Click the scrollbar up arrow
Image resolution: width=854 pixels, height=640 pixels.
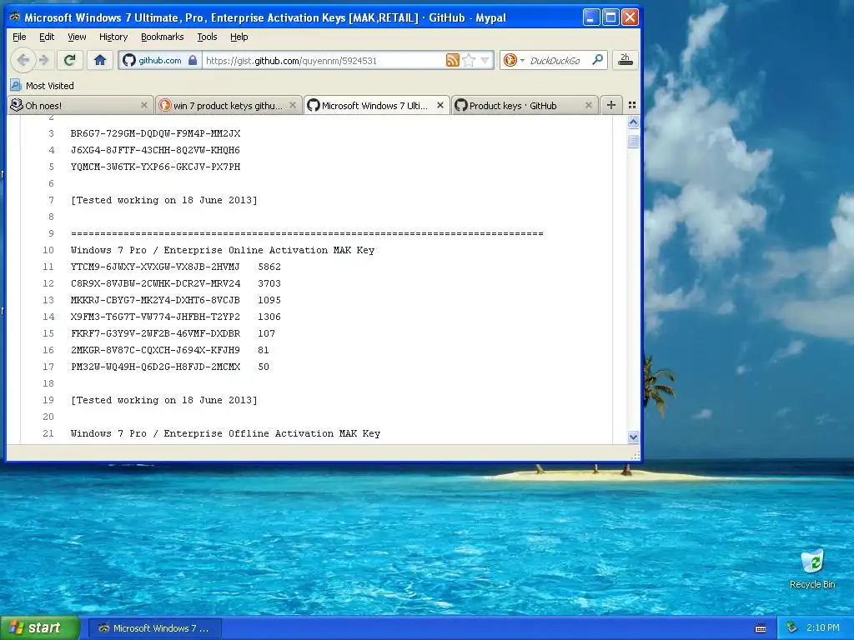pyautogui.click(x=633, y=122)
